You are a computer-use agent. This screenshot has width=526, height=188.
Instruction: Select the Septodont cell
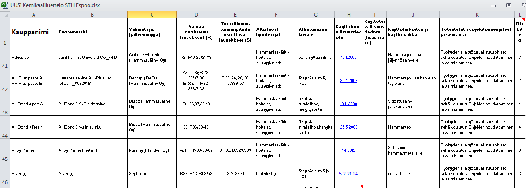point(152,174)
